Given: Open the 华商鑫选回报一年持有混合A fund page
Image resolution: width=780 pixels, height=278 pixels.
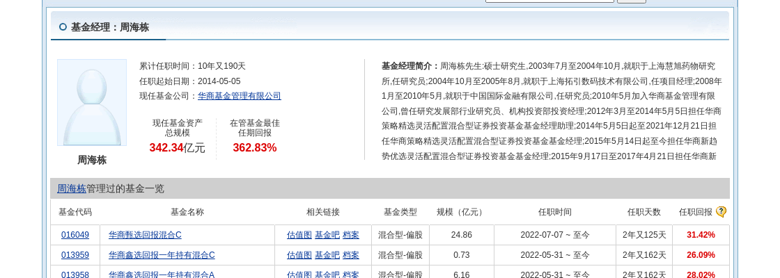Looking at the screenshot, I should [162, 275].
